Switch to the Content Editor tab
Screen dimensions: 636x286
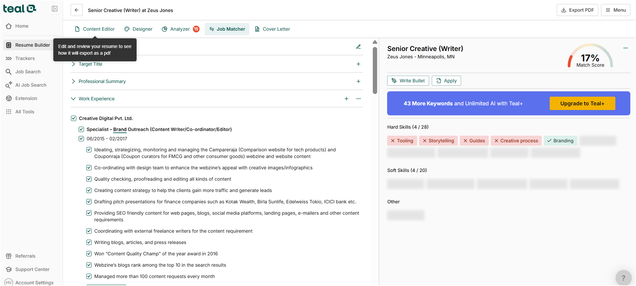point(95,29)
